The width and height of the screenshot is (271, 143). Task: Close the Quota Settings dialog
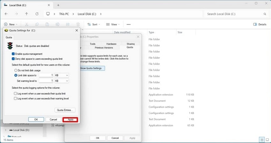(77, 30)
